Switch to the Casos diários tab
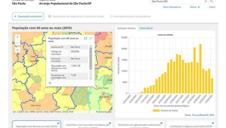 tap(146, 28)
